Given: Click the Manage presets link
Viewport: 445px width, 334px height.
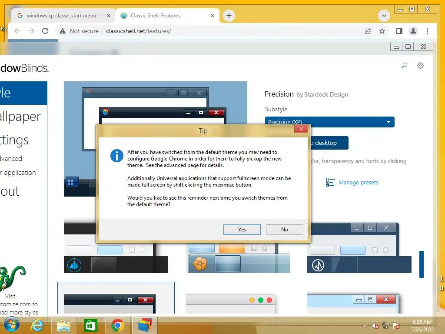Looking at the screenshot, I should click(x=358, y=182).
